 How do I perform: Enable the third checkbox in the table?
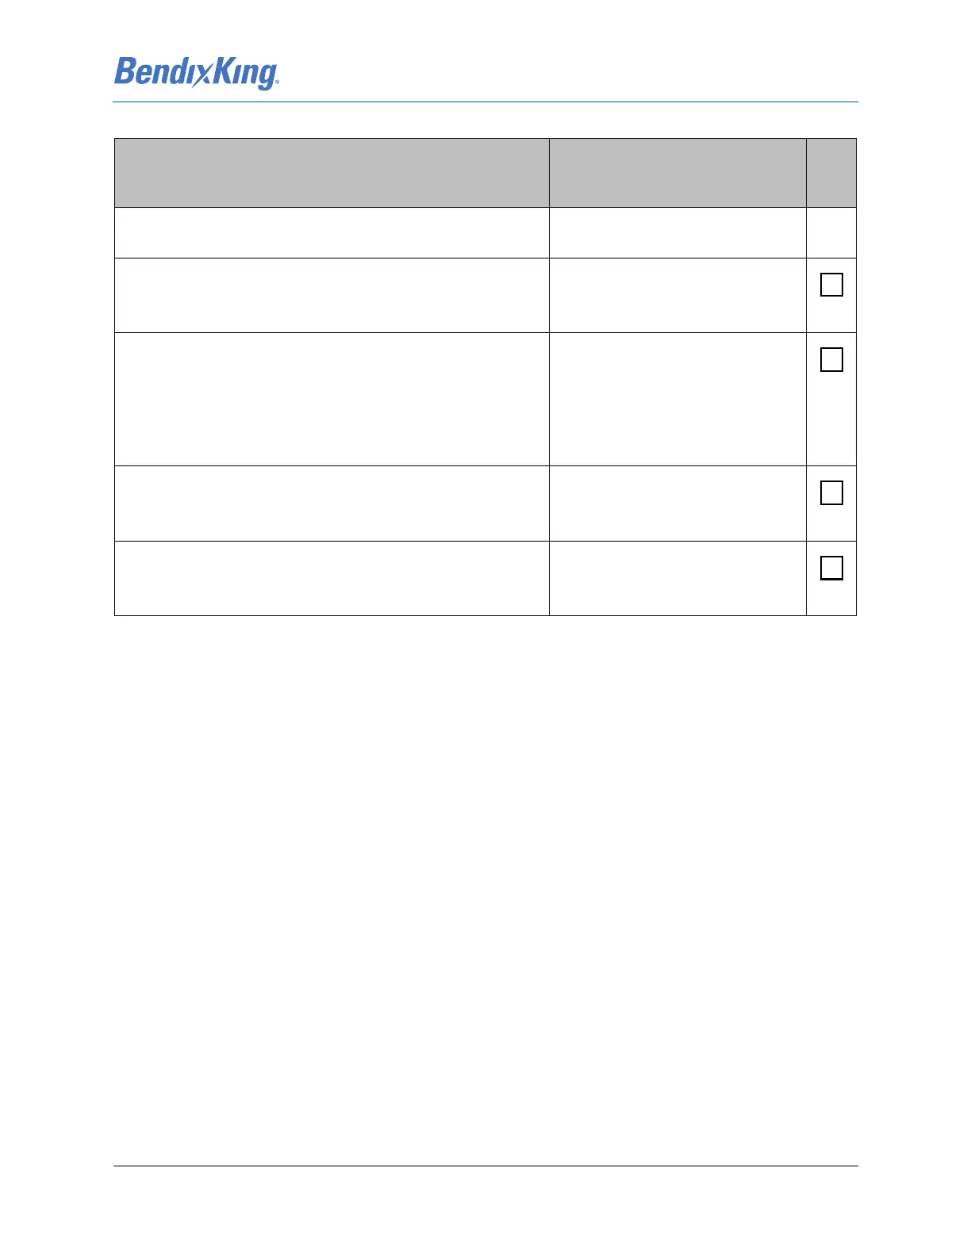831,493
